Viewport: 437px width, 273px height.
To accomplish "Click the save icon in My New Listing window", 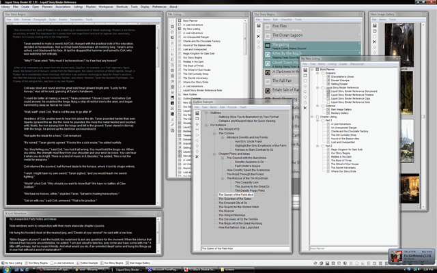I will (305, 70).
